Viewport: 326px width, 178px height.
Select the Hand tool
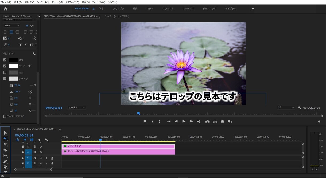[5, 167]
